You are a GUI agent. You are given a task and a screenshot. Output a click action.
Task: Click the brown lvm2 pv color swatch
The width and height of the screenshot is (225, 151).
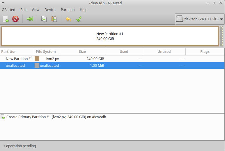pos(37,59)
